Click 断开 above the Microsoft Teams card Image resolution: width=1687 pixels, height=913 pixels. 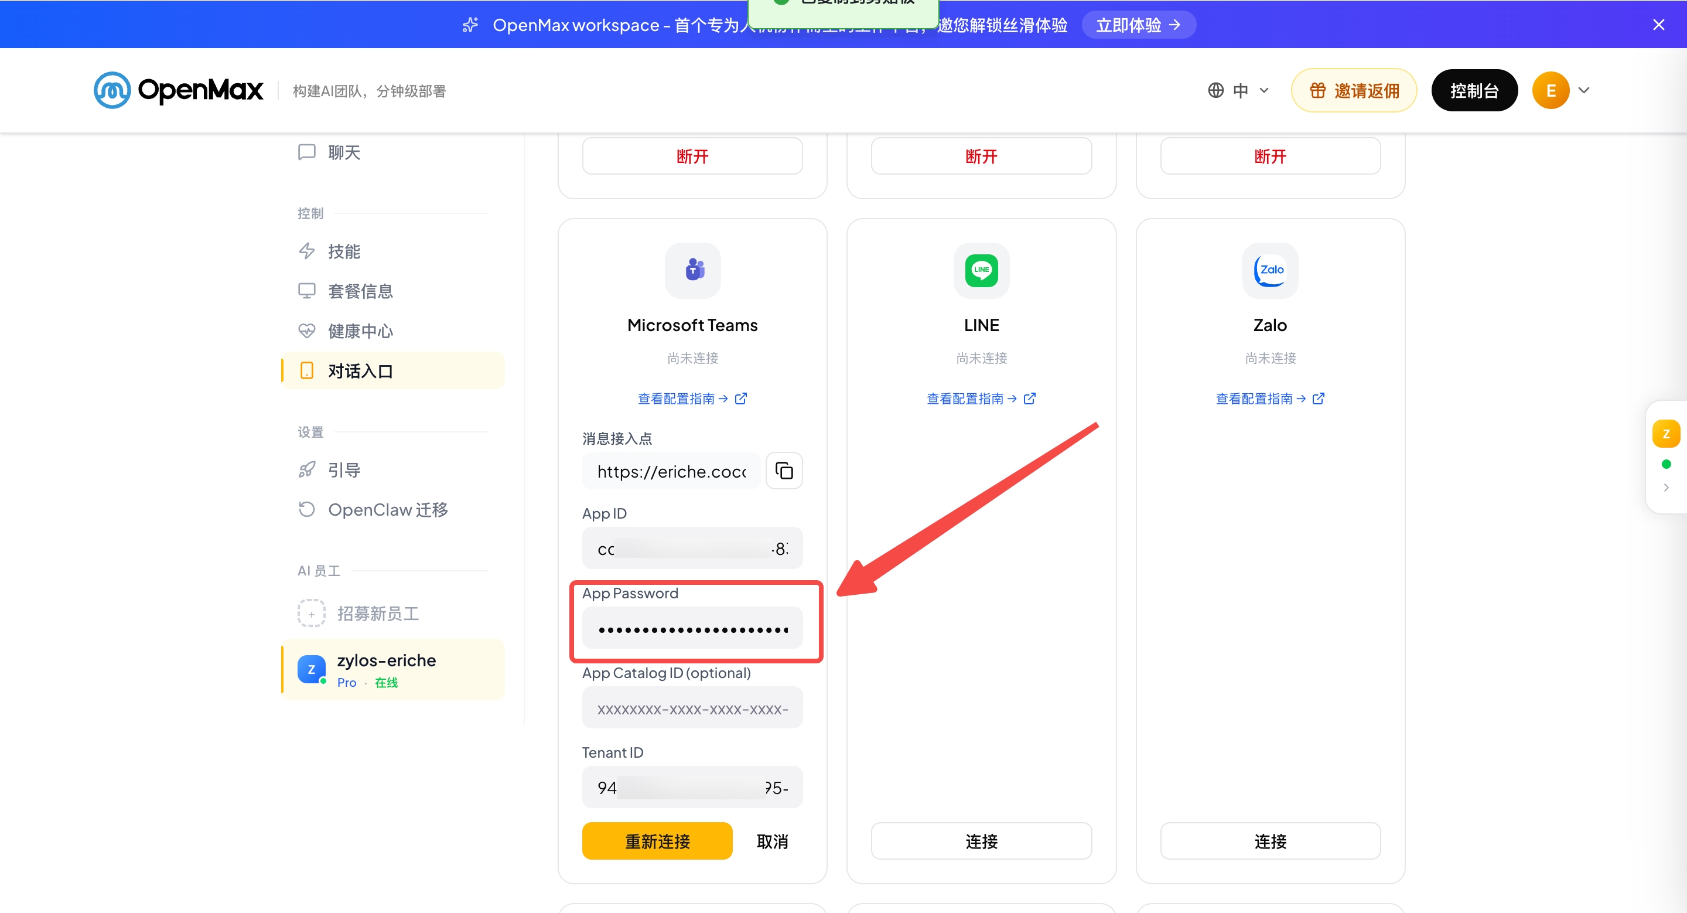pos(692,156)
